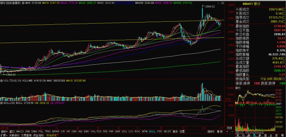
Task: Click the 最新指数 2730.04 row
Action: tap(260, 26)
